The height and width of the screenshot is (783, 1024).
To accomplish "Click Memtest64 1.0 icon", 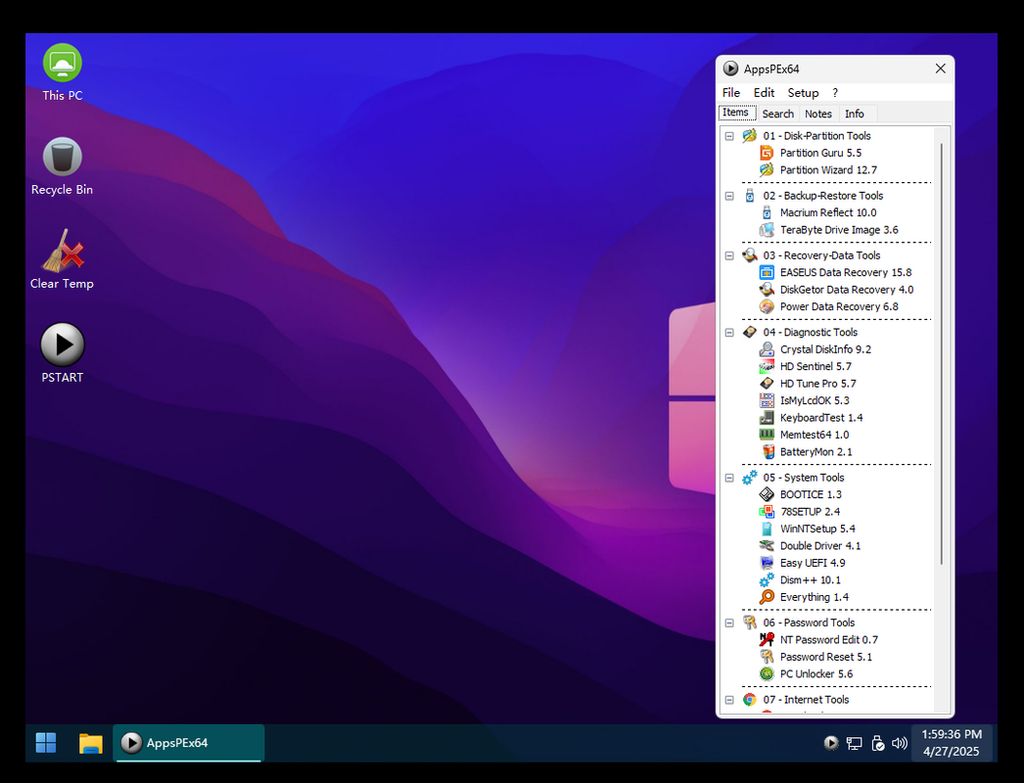I will [767, 435].
